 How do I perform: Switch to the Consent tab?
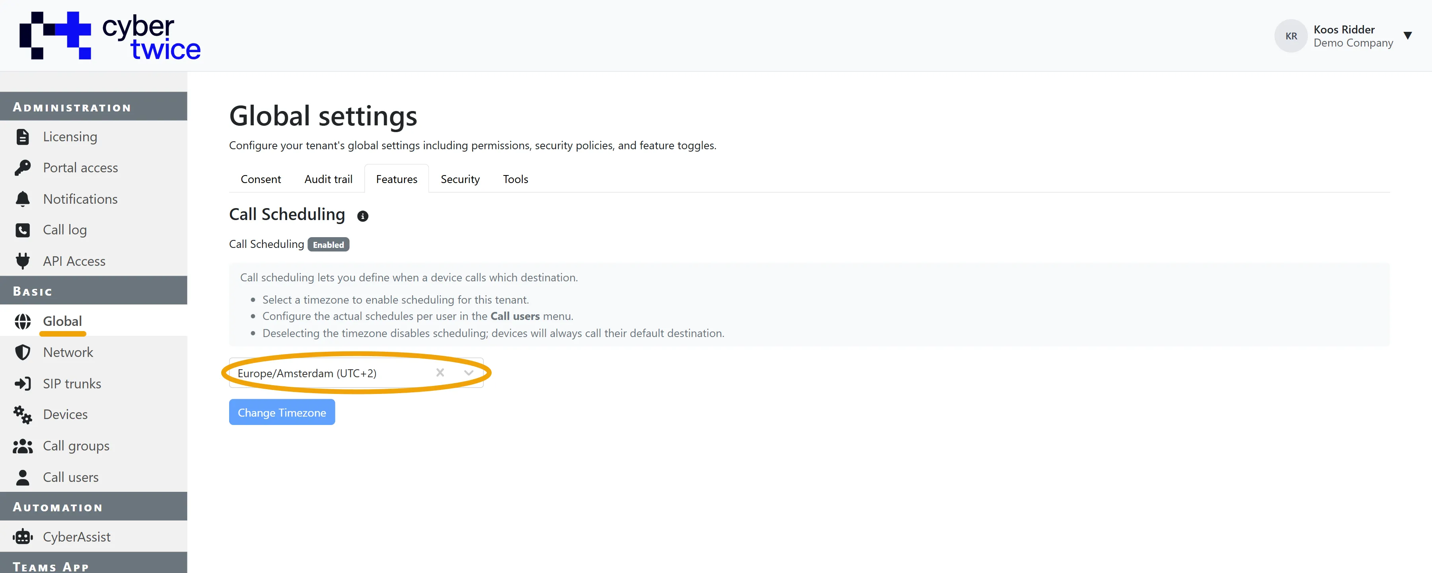tap(261, 179)
